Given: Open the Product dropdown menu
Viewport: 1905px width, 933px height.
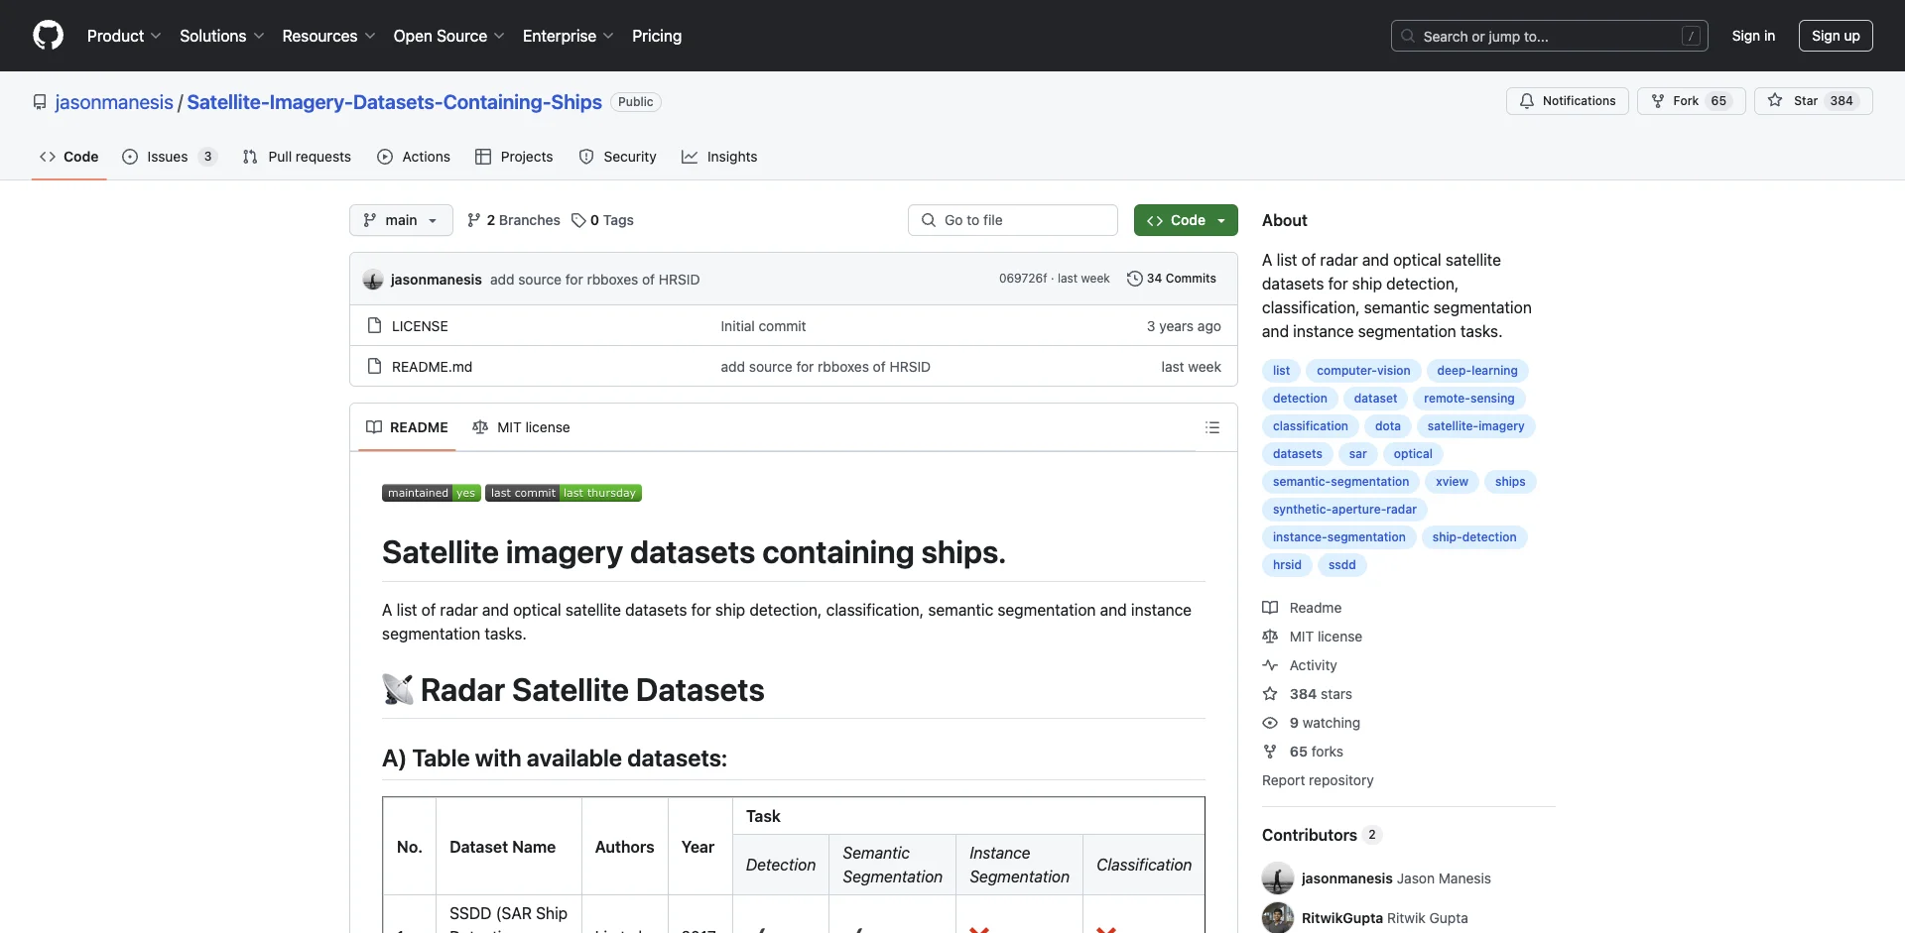Looking at the screenshot, I should [x=124, y=36].
